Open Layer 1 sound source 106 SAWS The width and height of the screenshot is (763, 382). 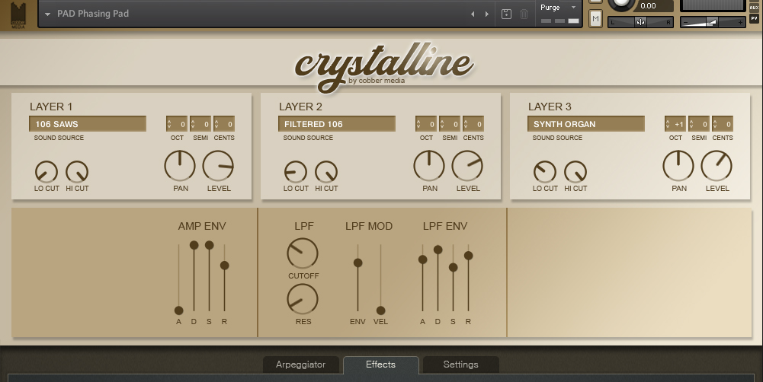pos(88,124)
